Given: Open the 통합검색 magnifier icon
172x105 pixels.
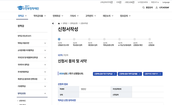Looking at the screenshot, I should point(143,8).
